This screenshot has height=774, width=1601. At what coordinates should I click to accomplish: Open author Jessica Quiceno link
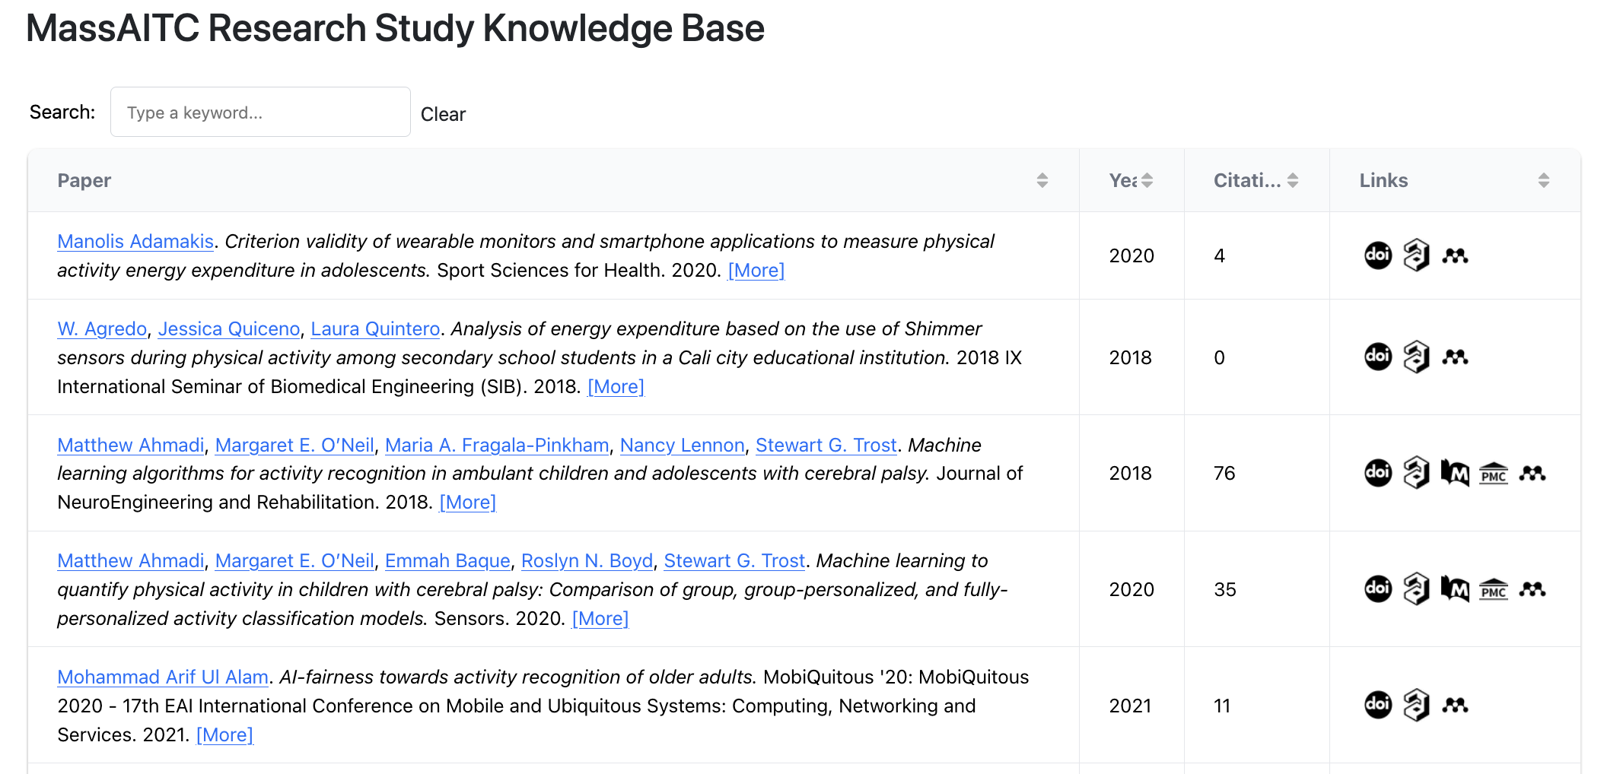[229, 328]
